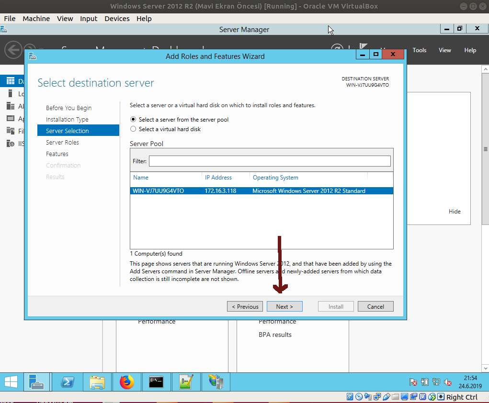Select the Local Server icon in sidebar

pos(11,93)
